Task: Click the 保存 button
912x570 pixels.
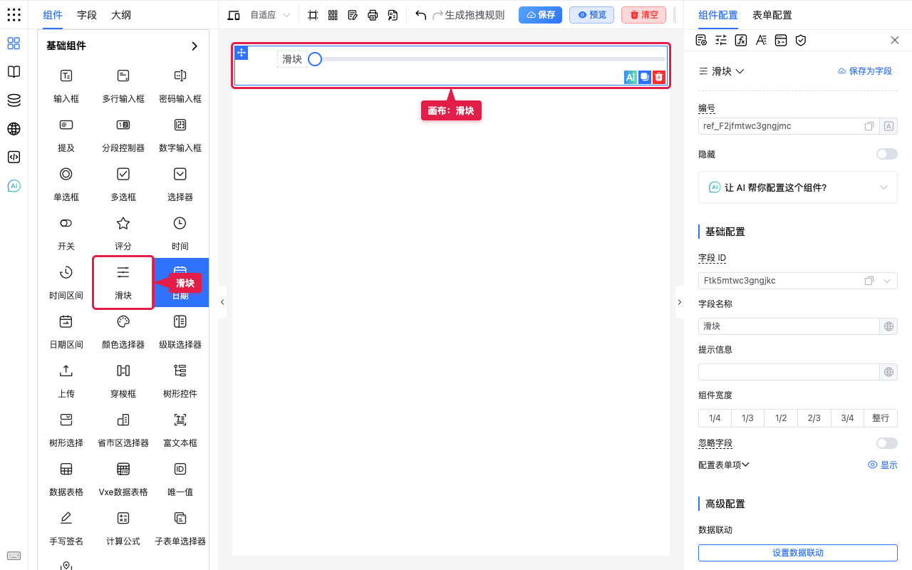Action: coord(540,15)
